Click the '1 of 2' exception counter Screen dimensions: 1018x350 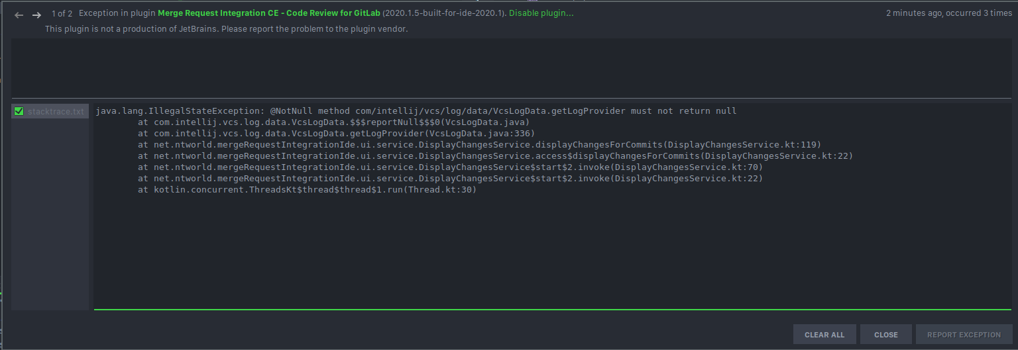(62, 13)
